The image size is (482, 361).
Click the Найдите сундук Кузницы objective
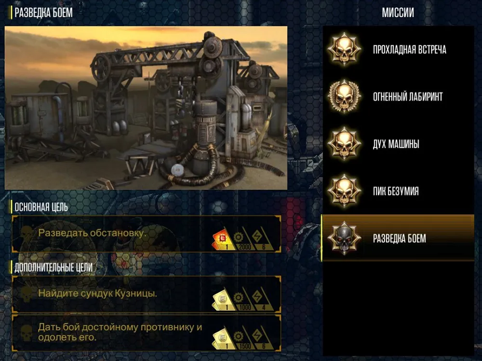(147, 294)
